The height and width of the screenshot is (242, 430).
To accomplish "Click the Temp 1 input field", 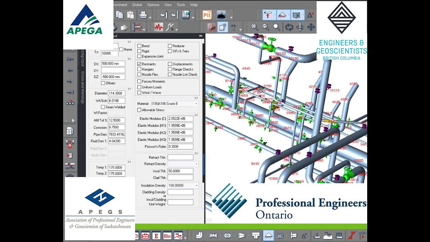I will click(x=117, y=167).
